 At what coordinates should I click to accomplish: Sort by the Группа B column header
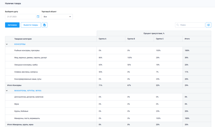coord(131,39)
